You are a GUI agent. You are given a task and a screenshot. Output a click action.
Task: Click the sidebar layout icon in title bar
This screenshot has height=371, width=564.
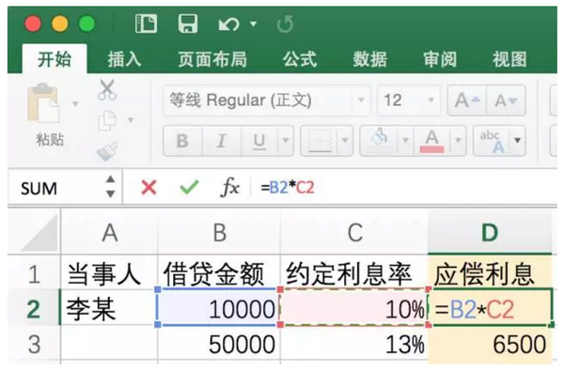(146, 23)
